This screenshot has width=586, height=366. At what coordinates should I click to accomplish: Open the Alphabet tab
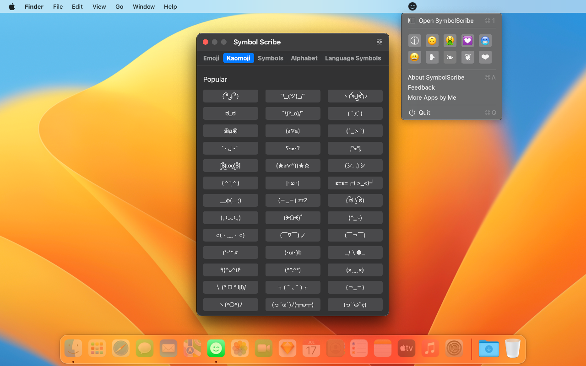click(x=304, y=58)
